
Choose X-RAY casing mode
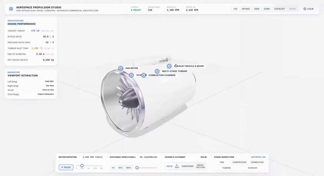click(x=177, y=166)
